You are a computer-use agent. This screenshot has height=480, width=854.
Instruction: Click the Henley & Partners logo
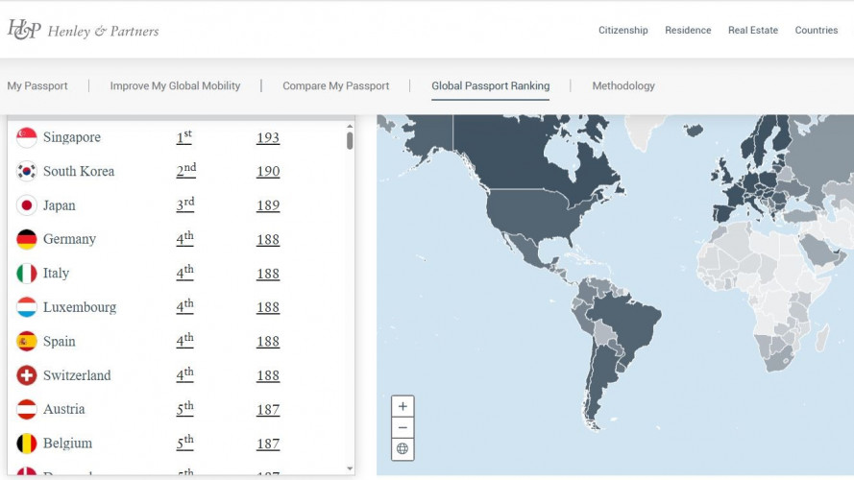click(83, 30)
